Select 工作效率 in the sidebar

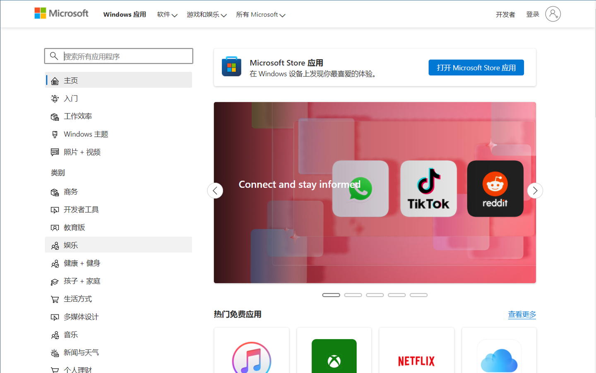pos(118,116)
